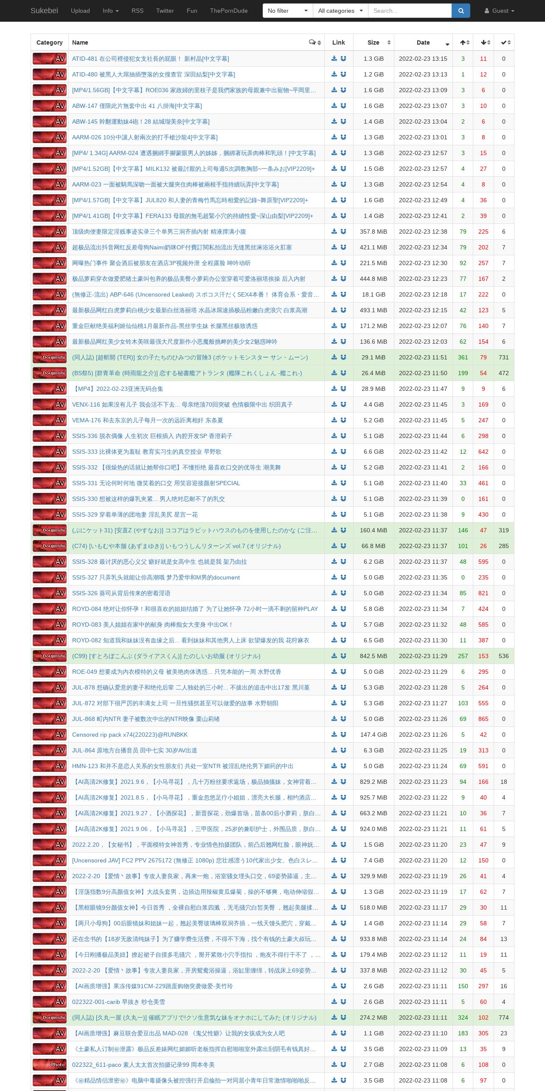Open magnet link for SSIS-331 row
This screenshot has width=545, height=1091.
point(343,483)
